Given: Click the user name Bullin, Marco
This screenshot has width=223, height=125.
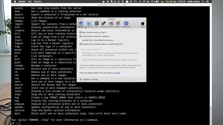Looking at the screenshot, I should point(194,1).
